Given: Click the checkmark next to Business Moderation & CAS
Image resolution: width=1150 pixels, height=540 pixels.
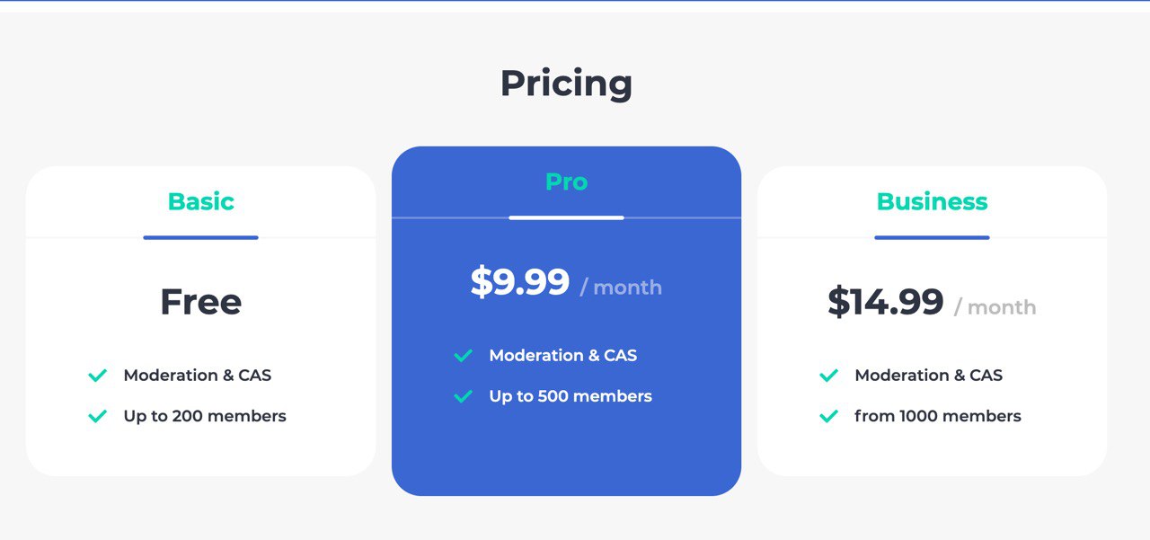Looking at the screenshot, I should pyautogui.click(x=829, y=376).
